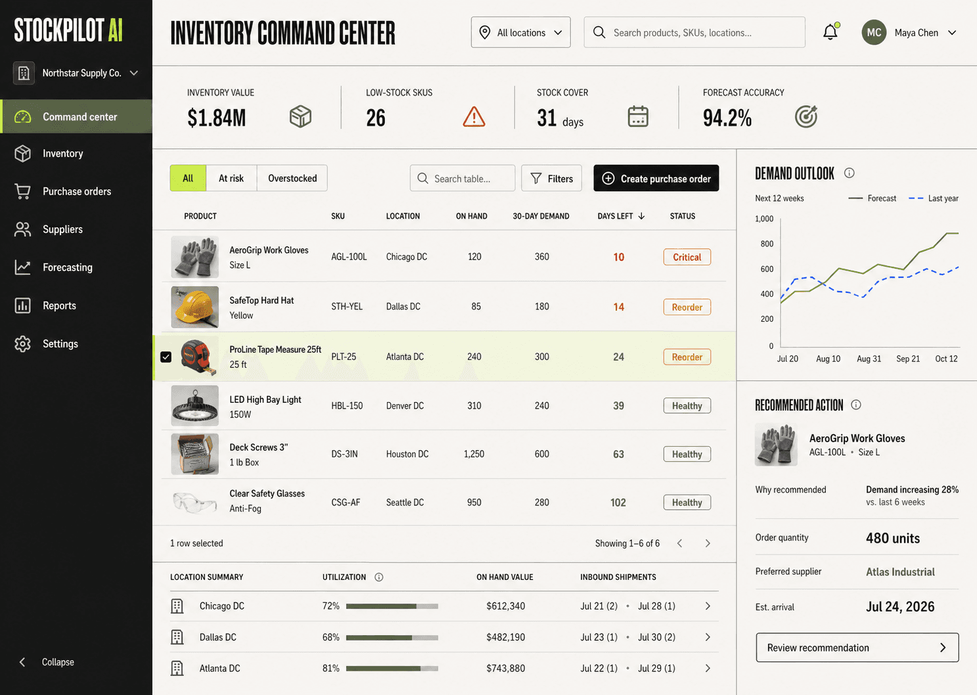This screenshot has height=695, width=977.
Task: Click the Northstar Supply building icon
Action: tap(24, 73)
